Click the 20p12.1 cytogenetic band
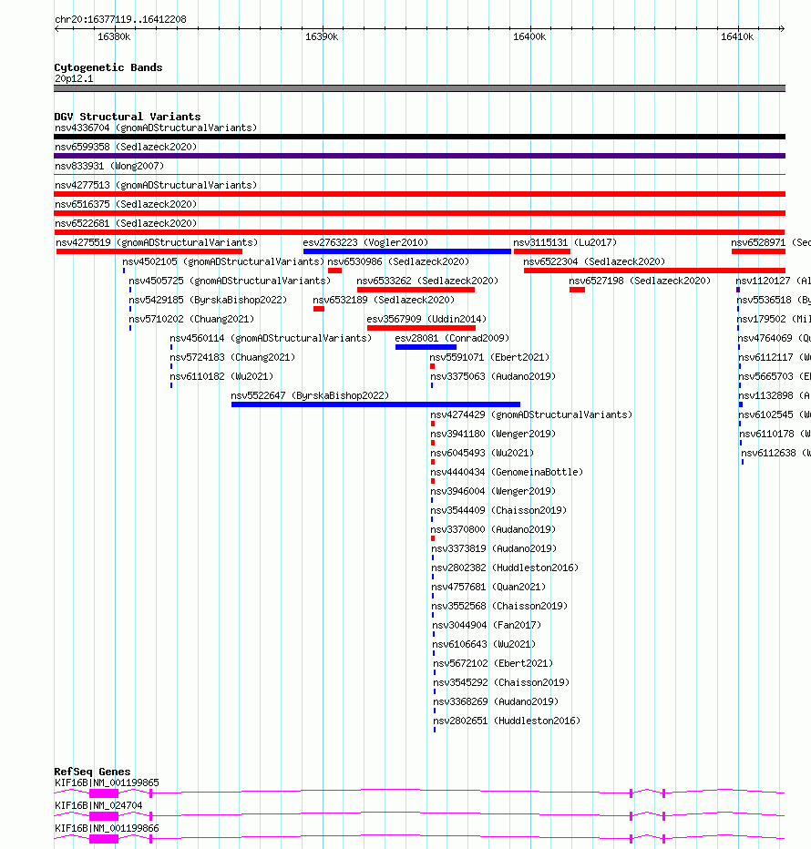The width and height of the screenshot is (811, 849). [x=419, y=88]
